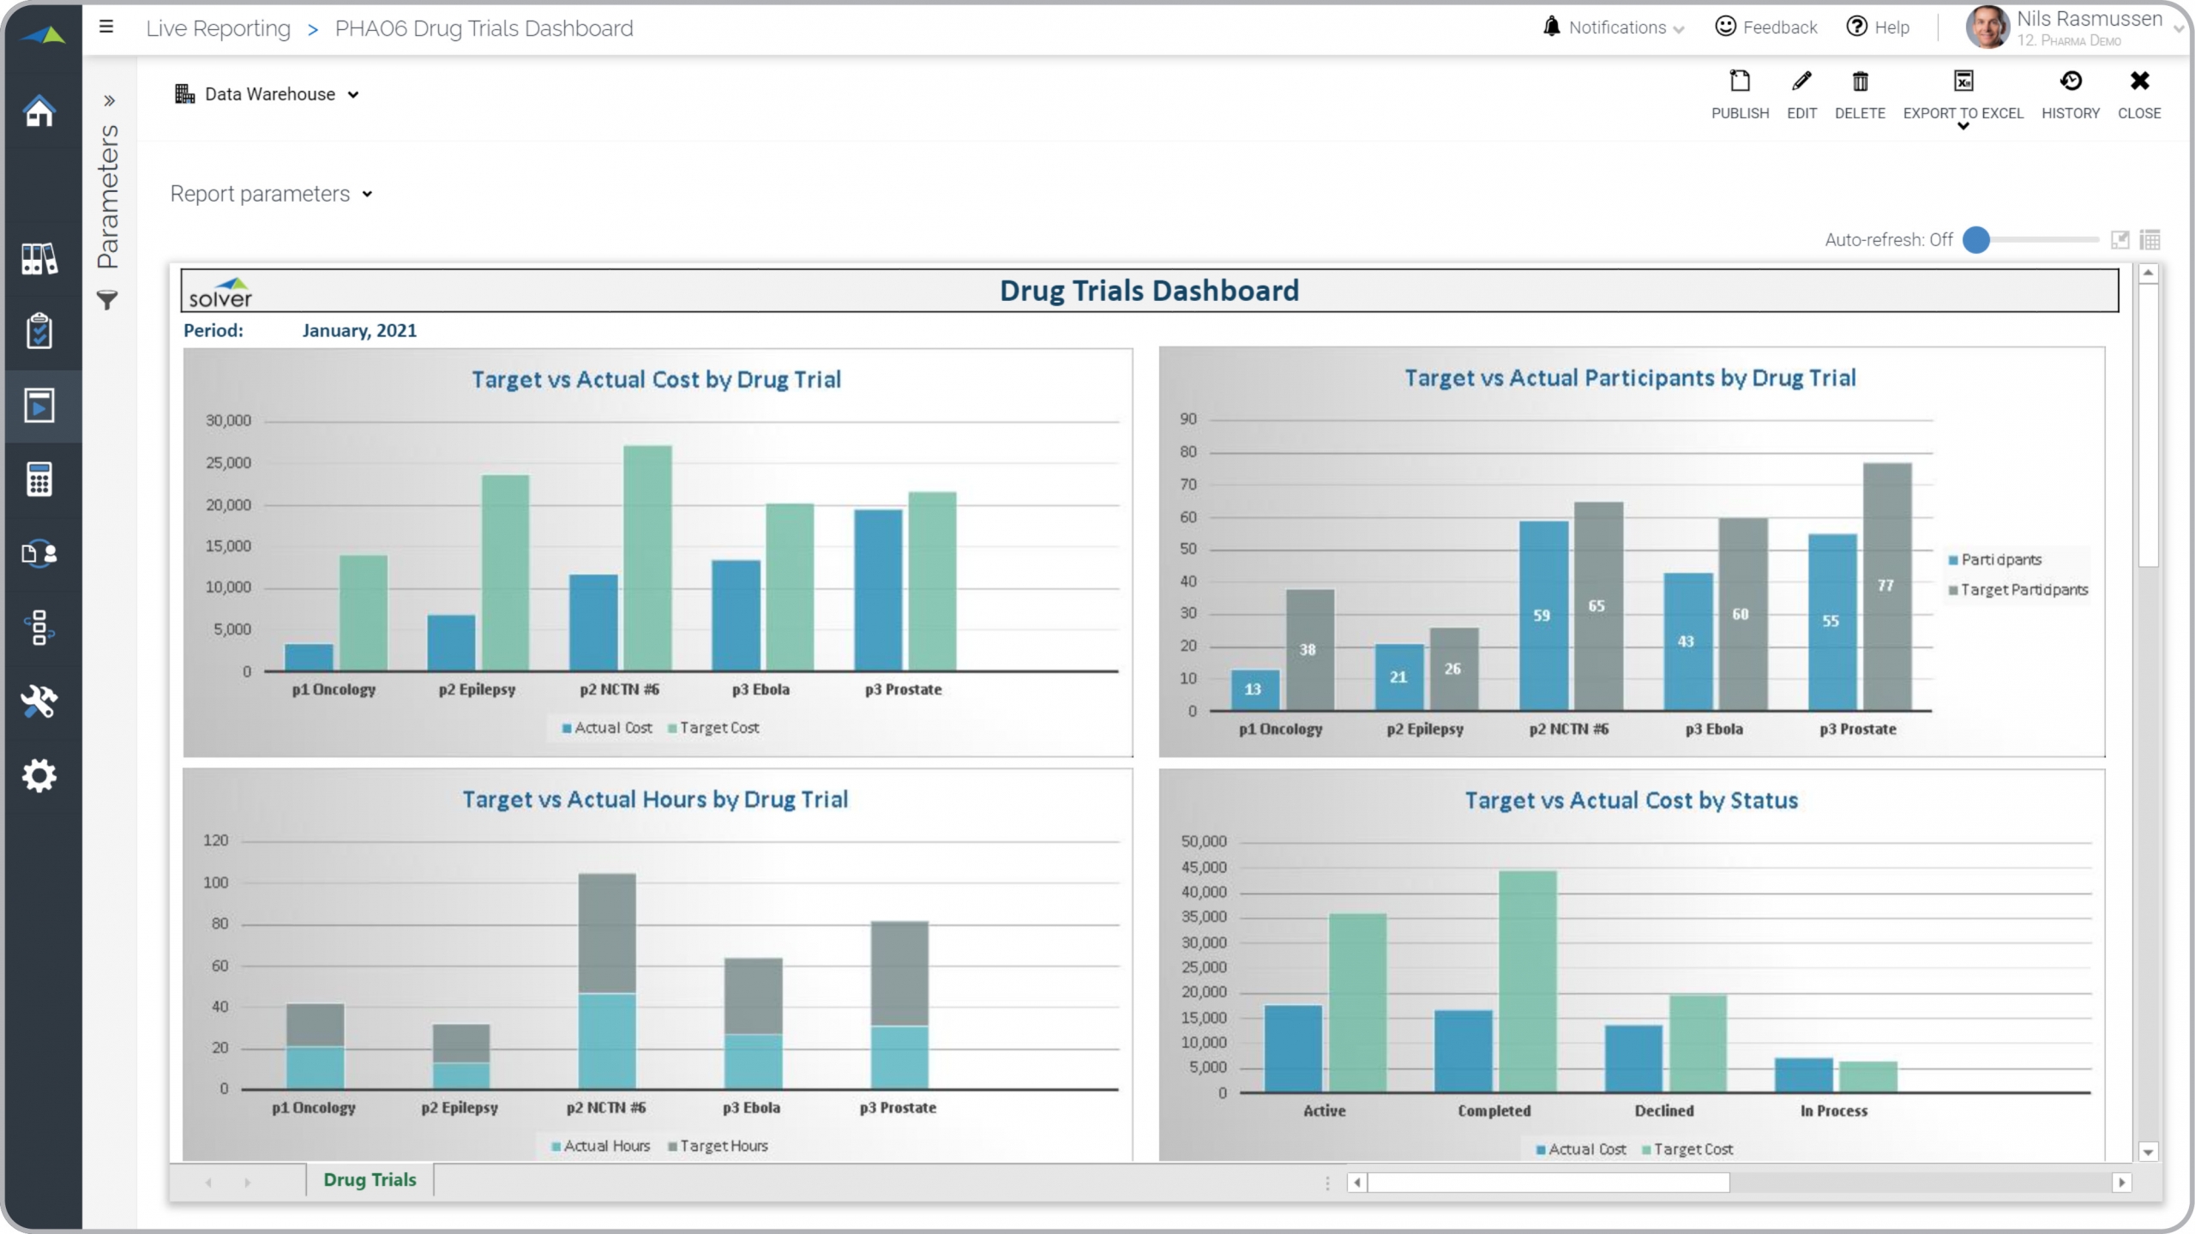Open the calculator icon in sidebar

39,479
